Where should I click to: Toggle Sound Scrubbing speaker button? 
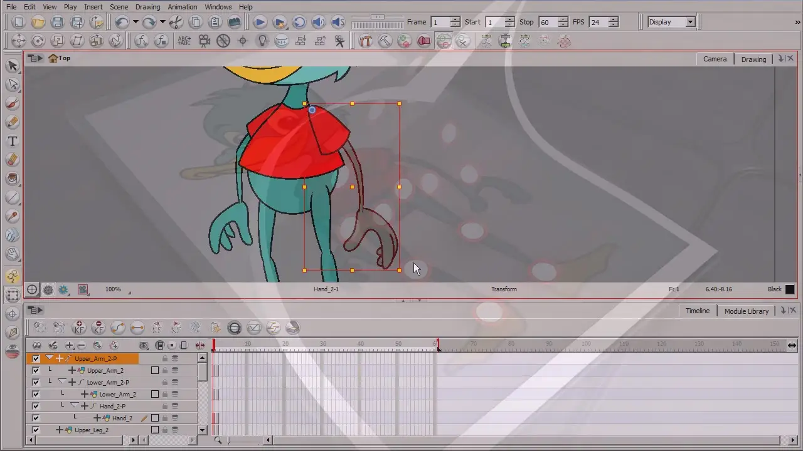338,22
